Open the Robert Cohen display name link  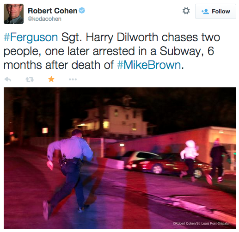pyautogui.click(x=52, y=11)
